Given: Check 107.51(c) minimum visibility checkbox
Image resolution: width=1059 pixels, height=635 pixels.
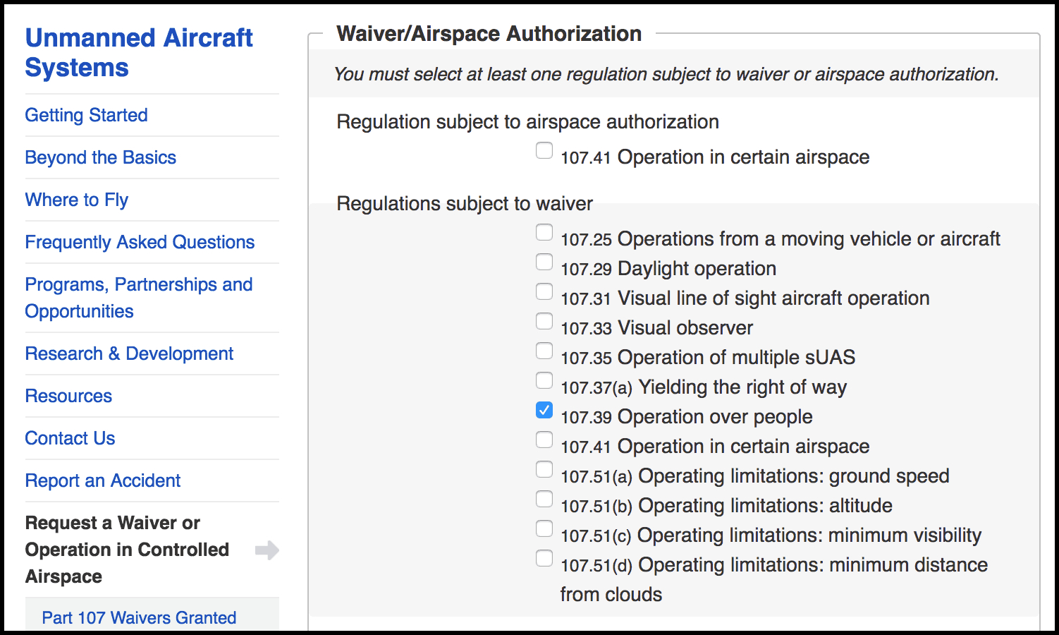Looking at the screenshot, I should click(x=544, y=528).
